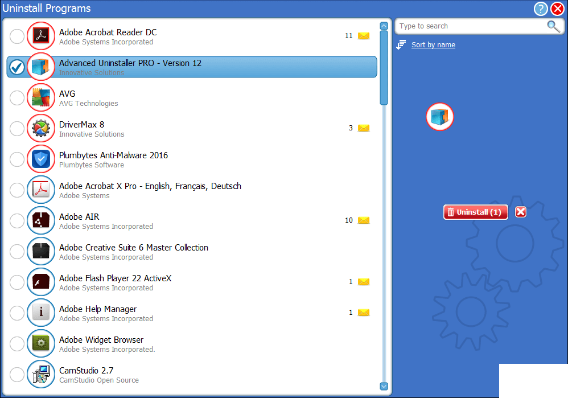Click the selected program icon in right panel

[x=440, y=117]
